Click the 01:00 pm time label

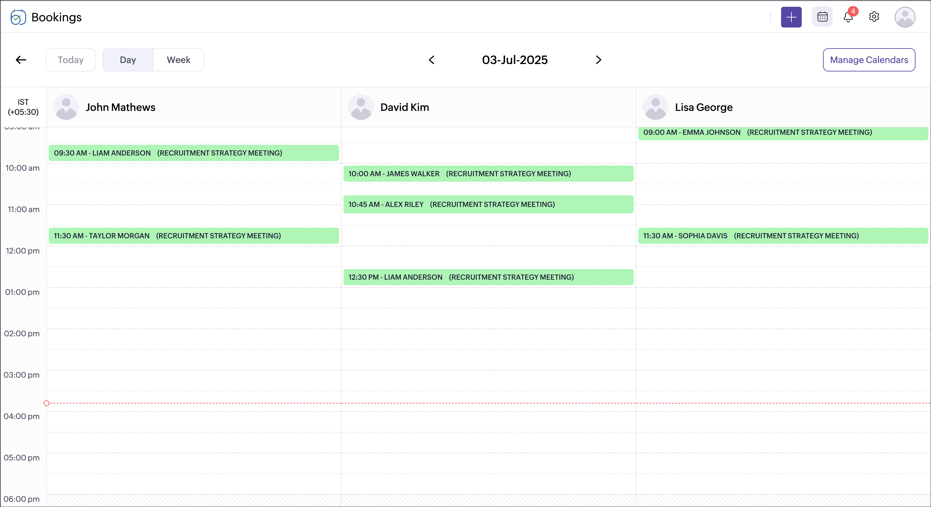point(22,292)
